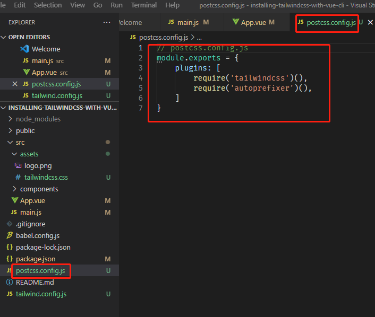Click JS icon of main.js in src

tap(14, 212)
